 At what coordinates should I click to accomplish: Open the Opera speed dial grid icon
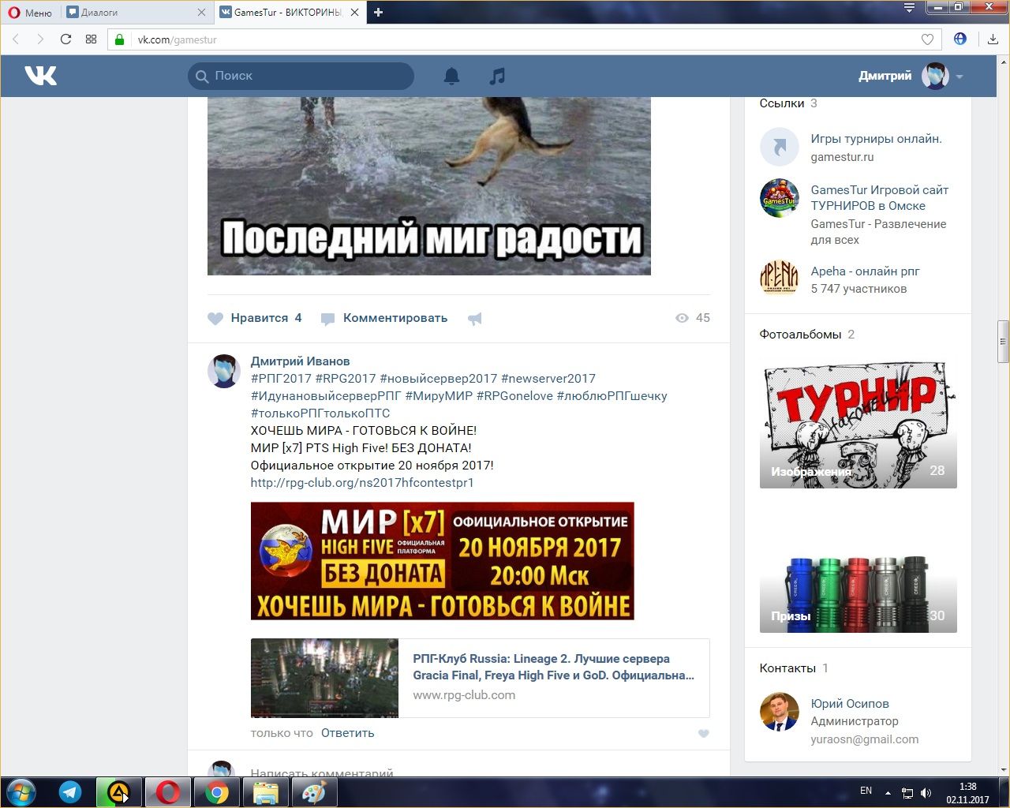[91, 39]
